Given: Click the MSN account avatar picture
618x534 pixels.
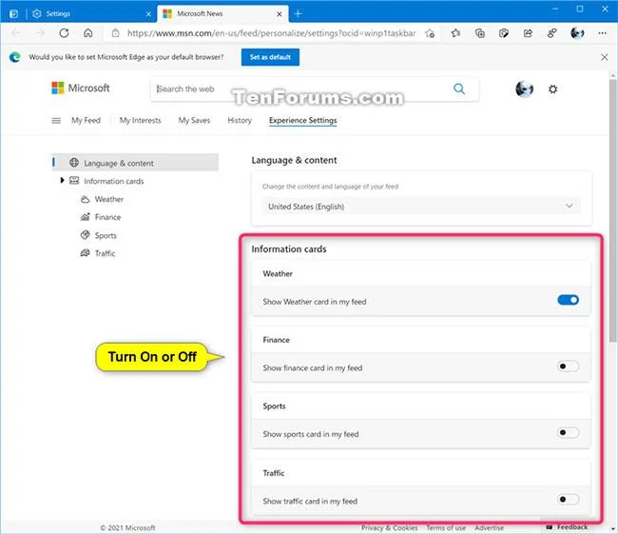Looking at the screenshot, I should (525, 89).
